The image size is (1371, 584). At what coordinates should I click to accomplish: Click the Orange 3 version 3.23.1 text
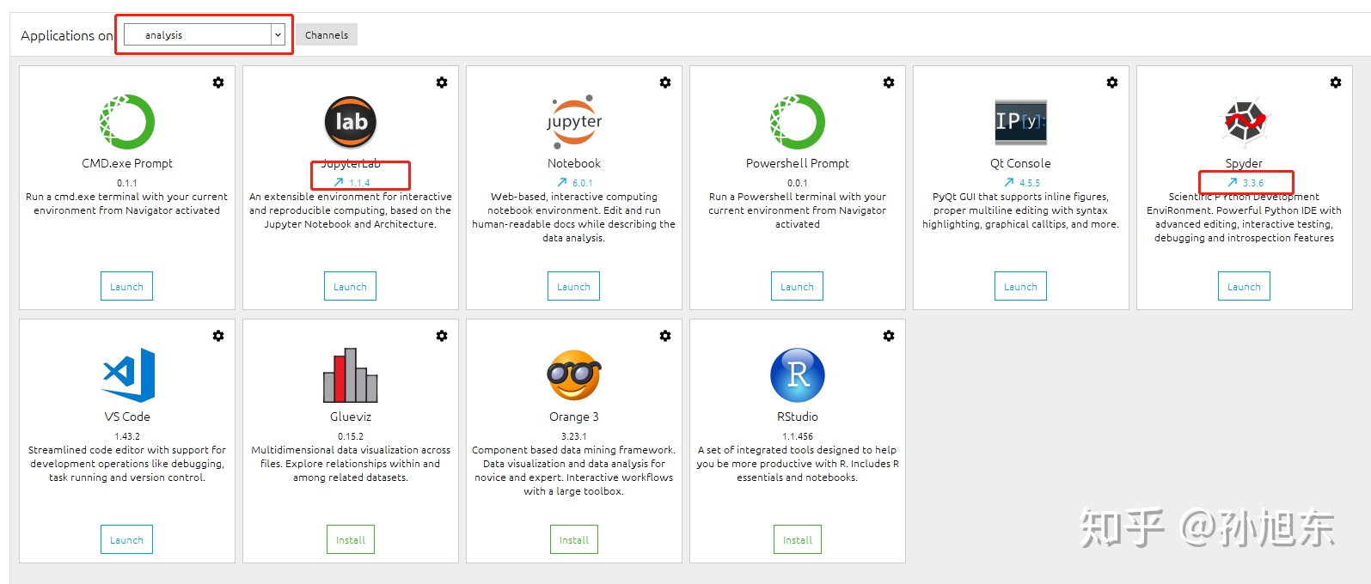(x=574, y=436)
